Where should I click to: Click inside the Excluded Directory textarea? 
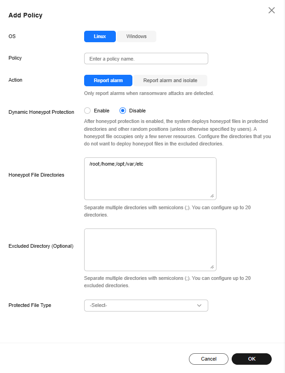point(150,250)
